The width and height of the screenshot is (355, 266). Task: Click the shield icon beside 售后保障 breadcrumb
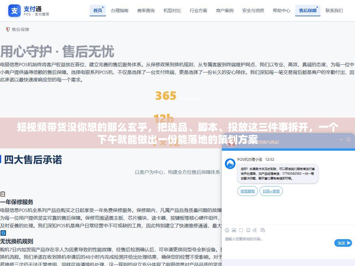8,30
